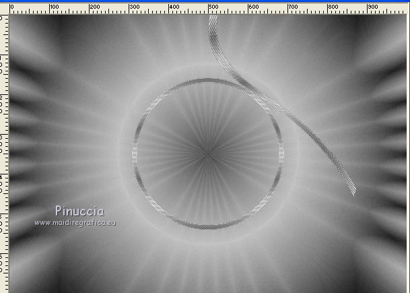Click the 300 mark on horizontal ruler
This screenshot has width=410, height=293.
click(135, 7)
